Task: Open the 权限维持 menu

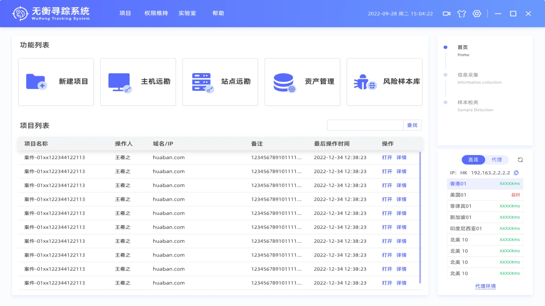Action: 156,13
